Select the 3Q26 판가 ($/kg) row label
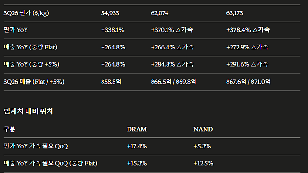Screen dimensions: 308x173 coord(26,13)
